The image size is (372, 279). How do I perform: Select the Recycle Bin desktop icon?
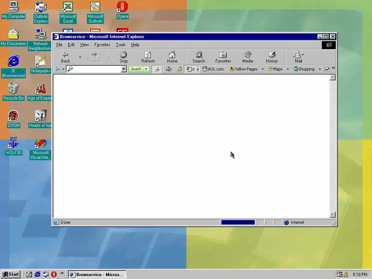coord(13,92)
